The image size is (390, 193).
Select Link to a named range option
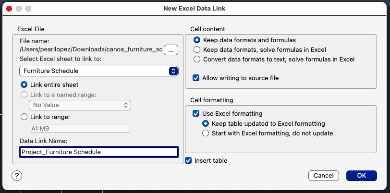point(24,95)
